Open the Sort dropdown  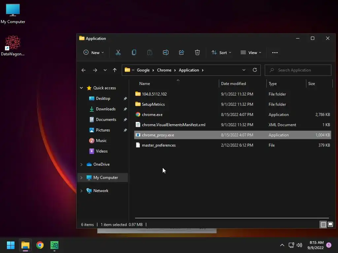pos(221,52)
